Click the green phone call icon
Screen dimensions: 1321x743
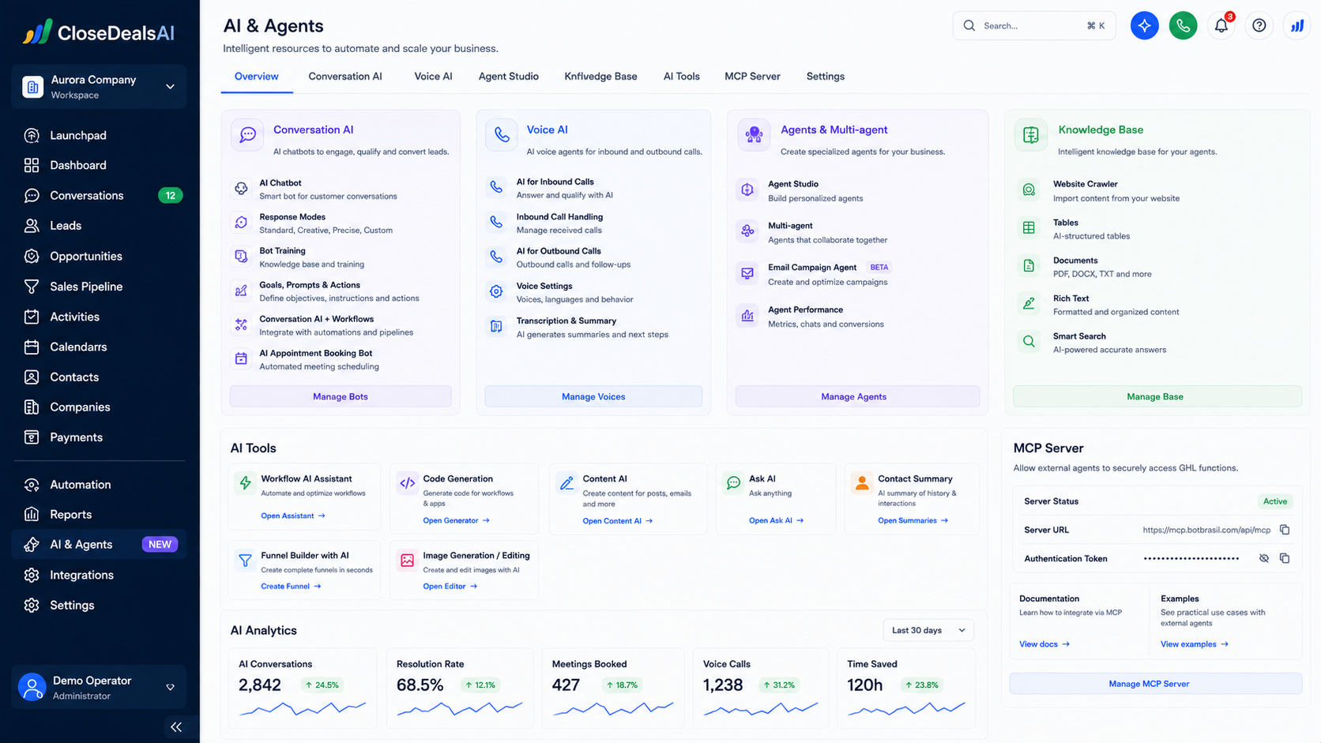[1183, 26]
